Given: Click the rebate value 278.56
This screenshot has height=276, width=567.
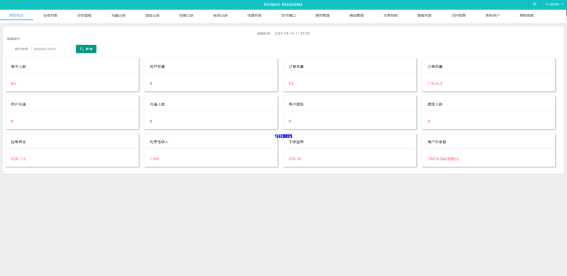Looking at the screenshot, I should 295,159.
